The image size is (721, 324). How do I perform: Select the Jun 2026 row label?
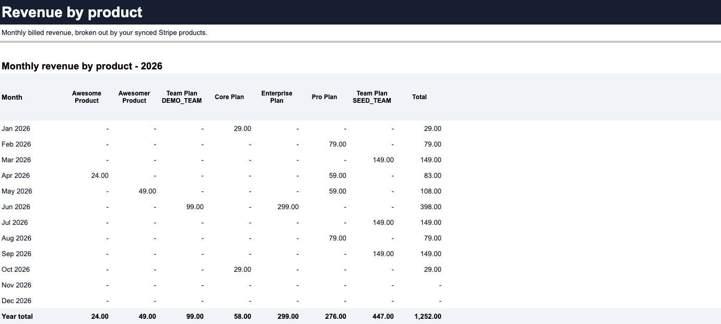point(16,207)
